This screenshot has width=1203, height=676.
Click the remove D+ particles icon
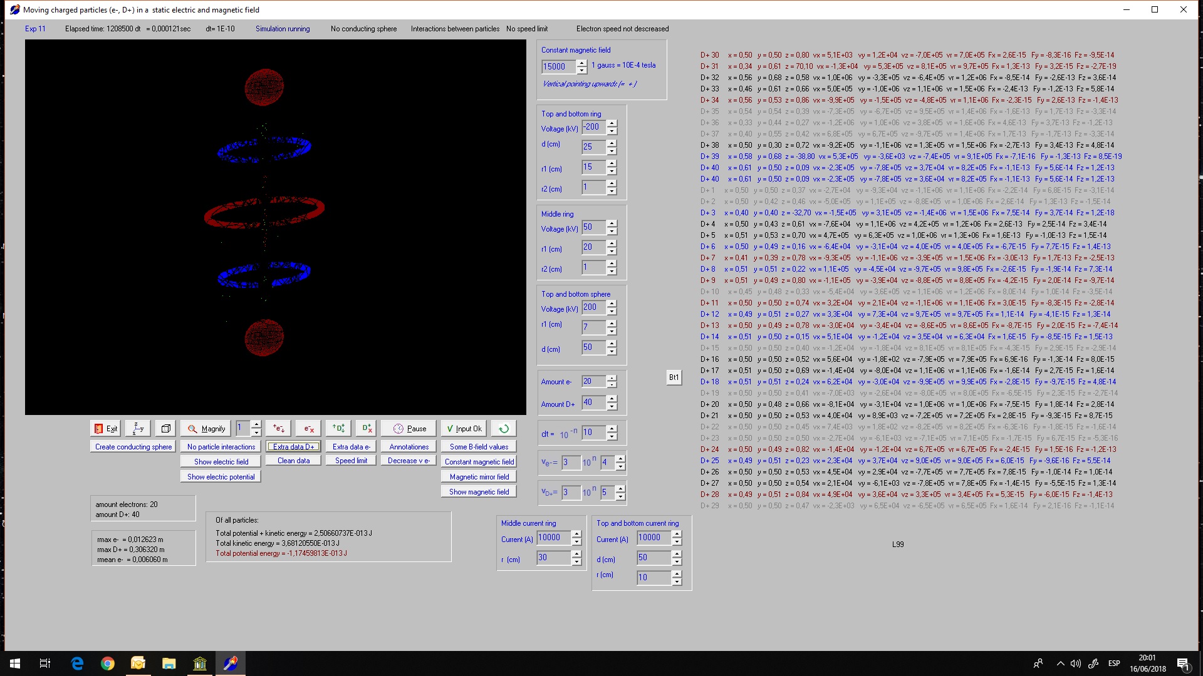[367, 429]
